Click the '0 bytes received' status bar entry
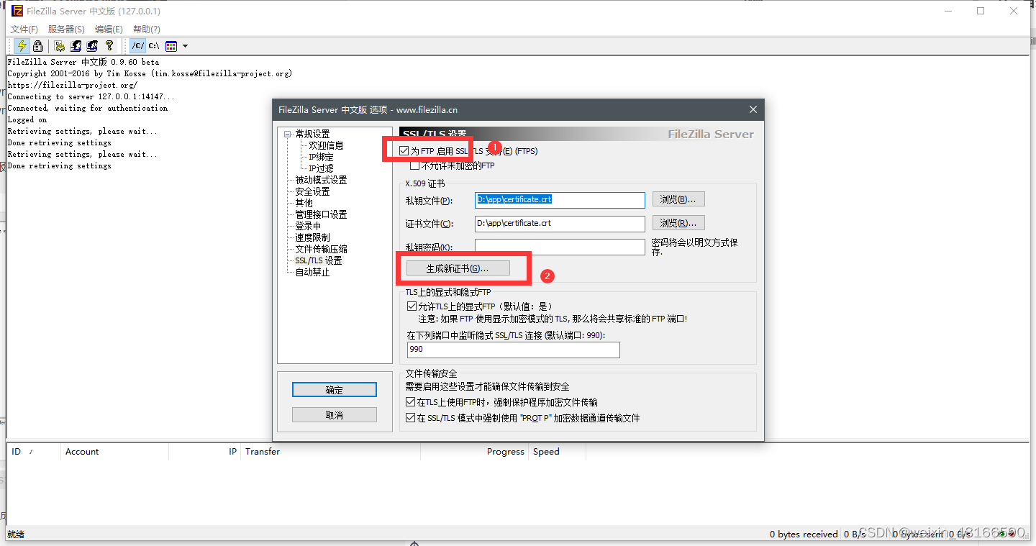Image resolution: width=1036 pixels, height=546 pixels. point(804,534)
